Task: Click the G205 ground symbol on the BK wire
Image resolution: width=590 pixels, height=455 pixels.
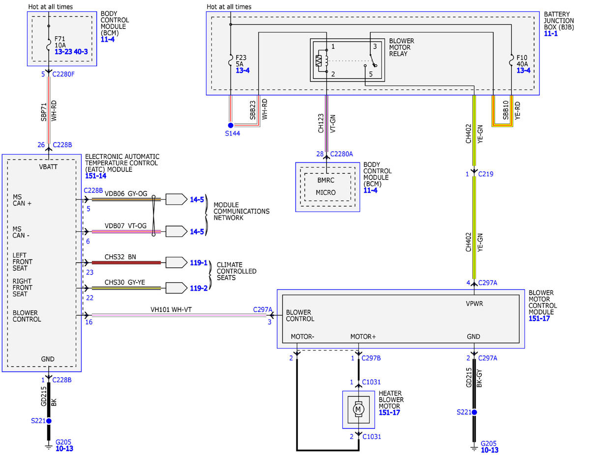Action: [49, 447]
